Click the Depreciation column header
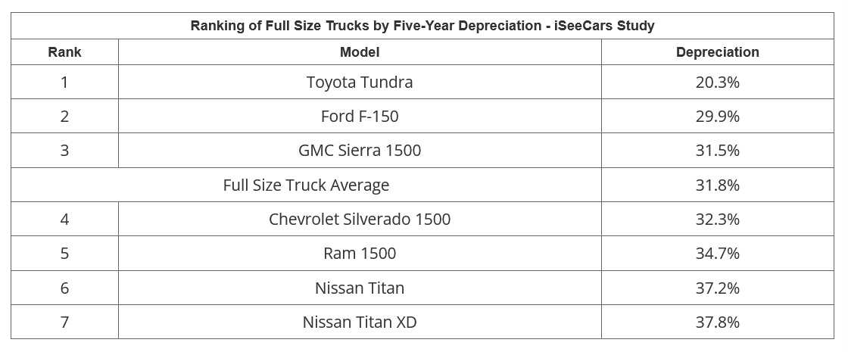The width and height of the screenshot is (848, 352). [717, 52]
